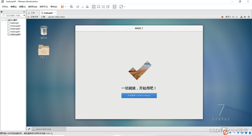Open the 虚拟机(M) menu
252x136 pixels.
click(33, 7)
